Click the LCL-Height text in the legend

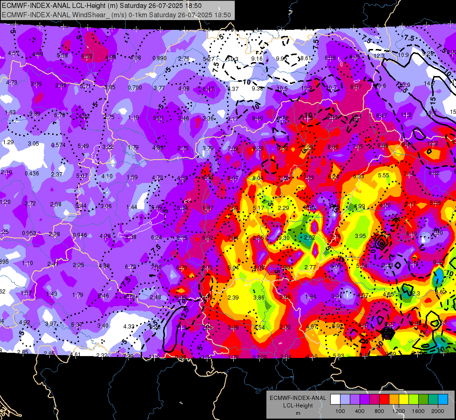298,406
